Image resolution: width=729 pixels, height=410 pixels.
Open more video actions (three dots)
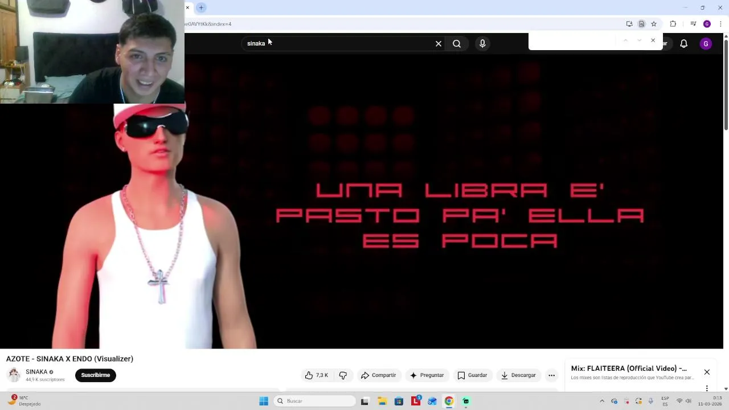pyautogui.click(x=551, y=375)
